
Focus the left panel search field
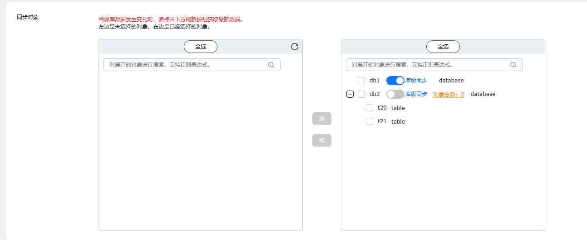click(186, 65)
